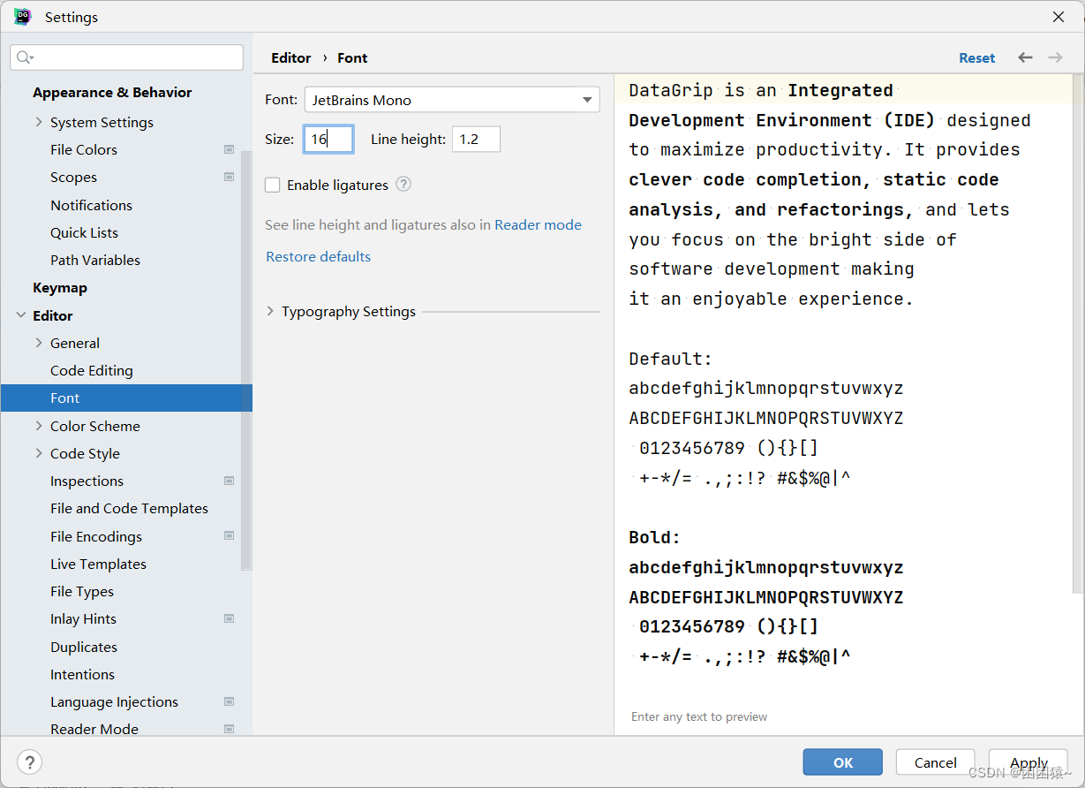Select the Font settings page
This screenshot has height=788, width=1085.
click(x=126, y=398)
